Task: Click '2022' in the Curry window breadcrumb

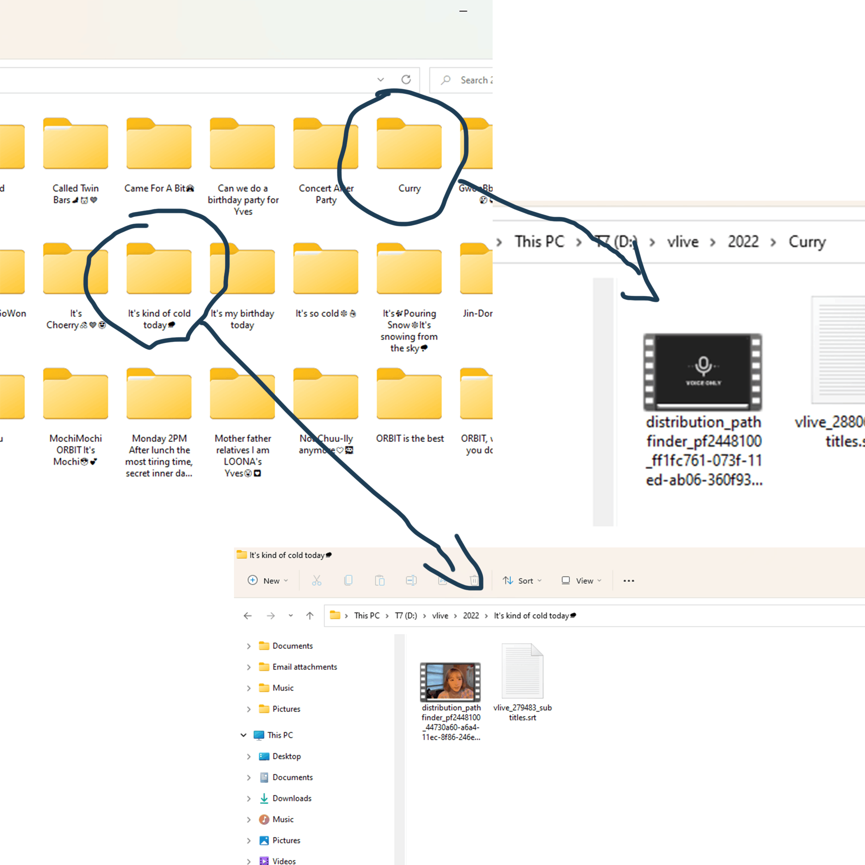Action: 743,242
